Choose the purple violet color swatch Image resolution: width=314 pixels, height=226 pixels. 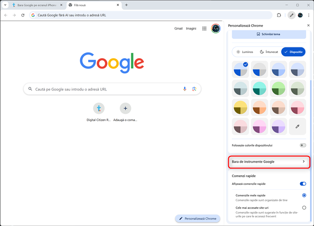pos(278,126)
